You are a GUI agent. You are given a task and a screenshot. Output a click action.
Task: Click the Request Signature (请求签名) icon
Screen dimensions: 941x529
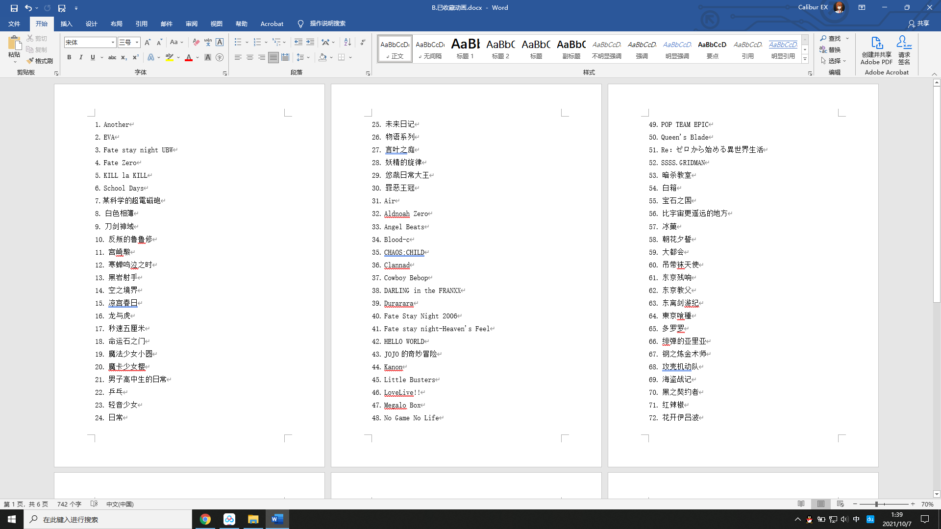tap(904, 50)
